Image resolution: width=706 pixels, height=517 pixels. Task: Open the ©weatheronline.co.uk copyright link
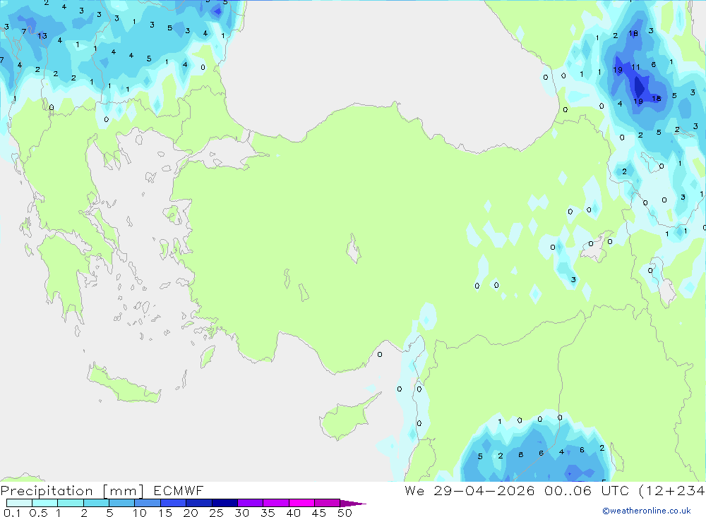pyautogui.click(x=646, y=511)
